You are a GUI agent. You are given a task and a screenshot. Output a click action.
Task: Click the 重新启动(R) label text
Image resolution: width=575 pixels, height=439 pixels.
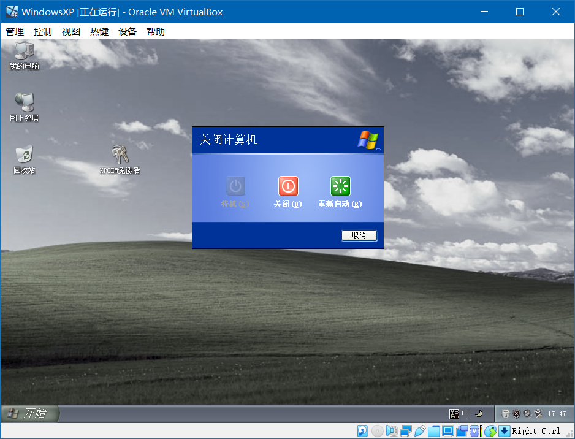340,204
